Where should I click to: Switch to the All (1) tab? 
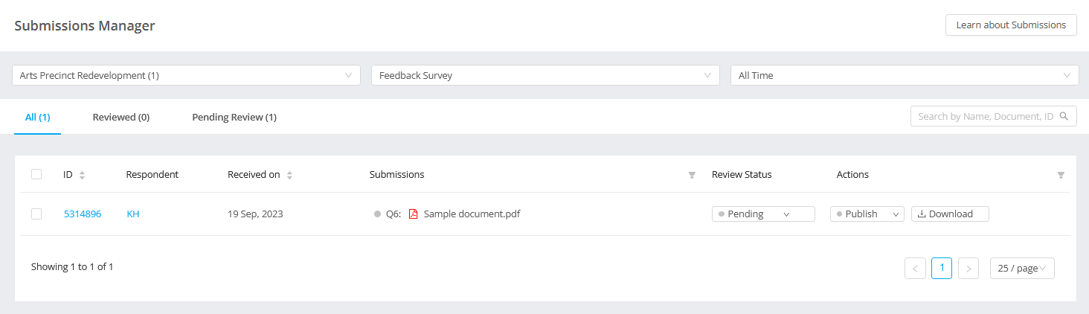37,117
